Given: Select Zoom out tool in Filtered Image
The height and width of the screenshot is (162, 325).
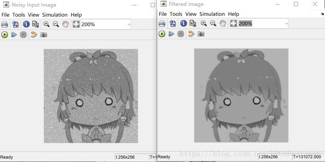Looking at the screenshot, I should point(213,24).
